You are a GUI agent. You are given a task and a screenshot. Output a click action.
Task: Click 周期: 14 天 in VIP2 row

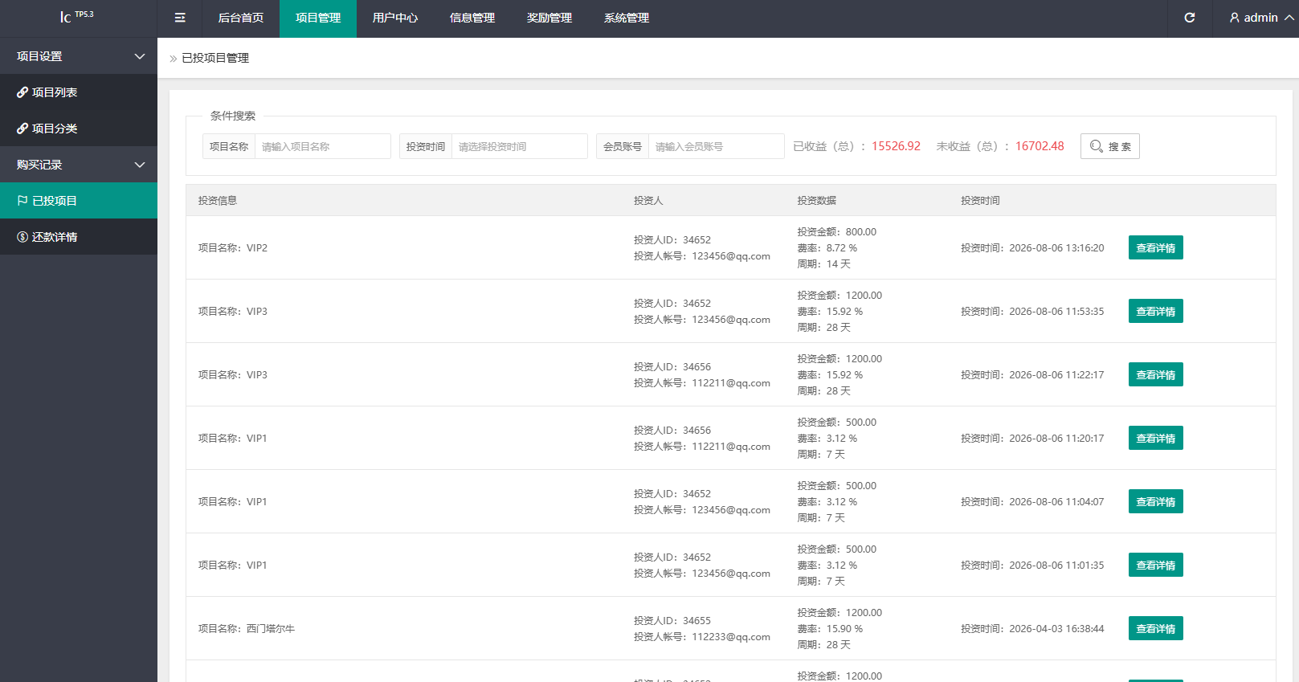pyautogui.click(x=823, y=264)
